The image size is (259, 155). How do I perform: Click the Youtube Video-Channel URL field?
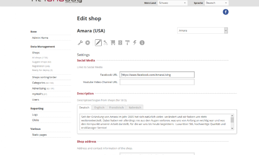click(157, 82)
